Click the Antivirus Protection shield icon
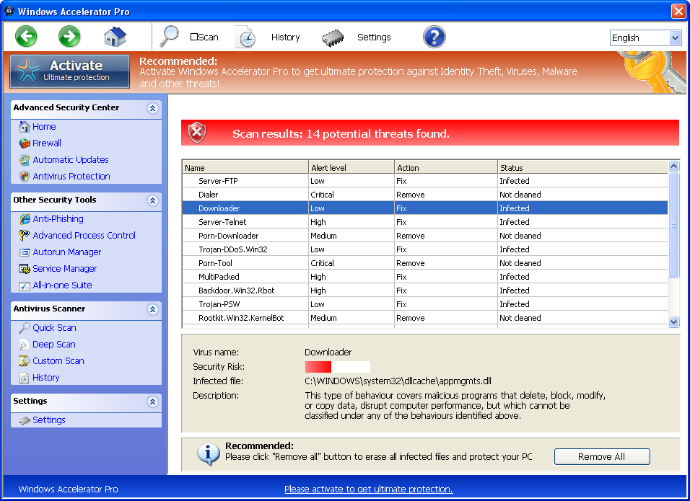 (25, 177)
